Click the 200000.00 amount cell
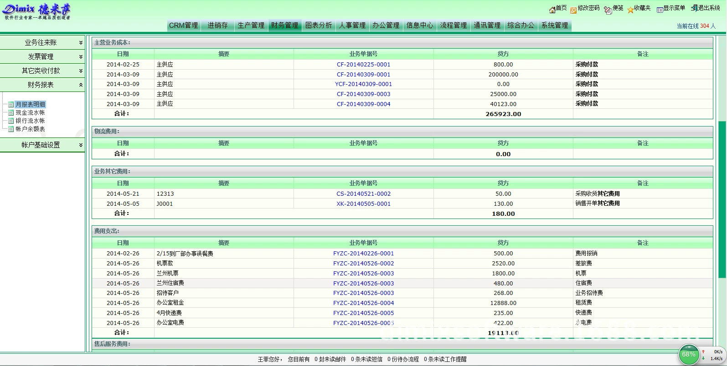 coord(503,75)
